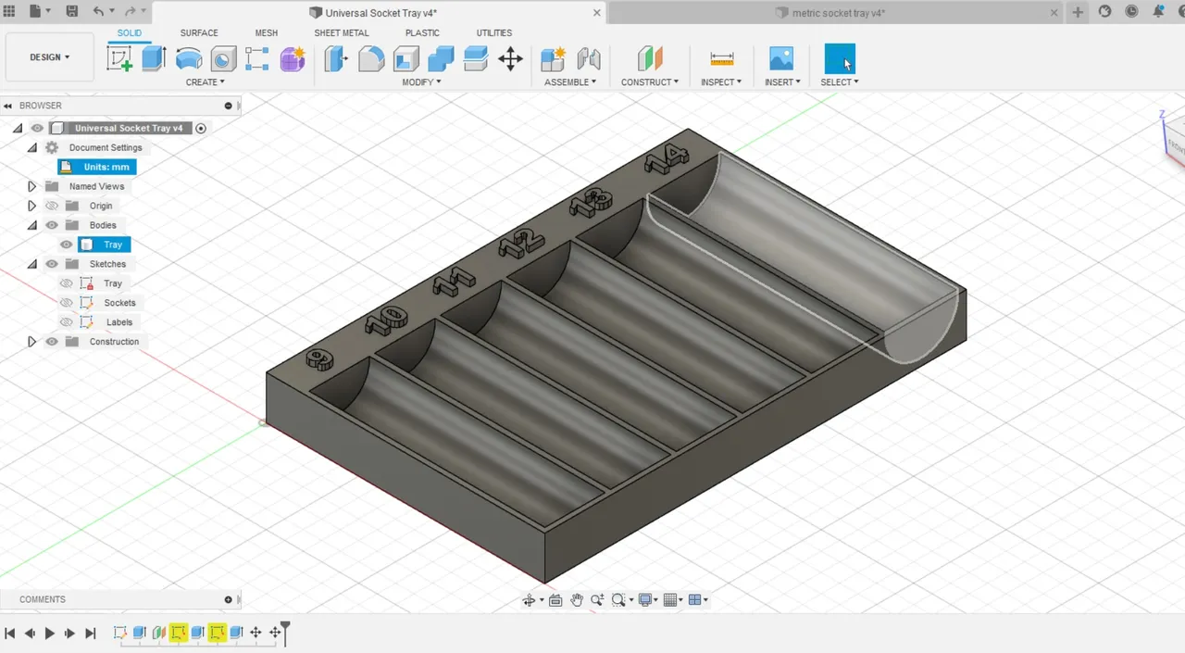Click the Undo arrow

pyautogui.click(x=99, y=12)
